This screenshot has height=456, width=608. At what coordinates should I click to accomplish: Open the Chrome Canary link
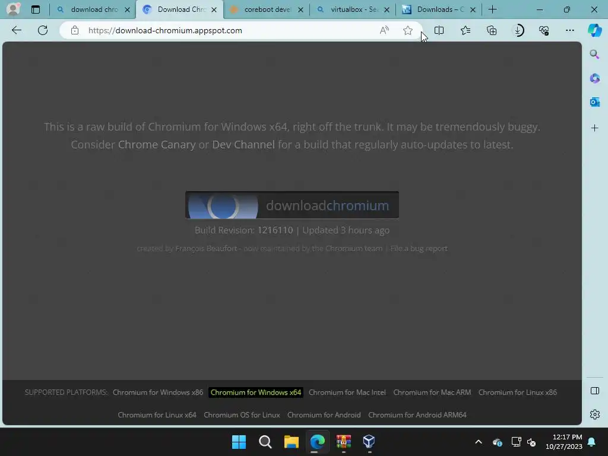click(157, 145)
